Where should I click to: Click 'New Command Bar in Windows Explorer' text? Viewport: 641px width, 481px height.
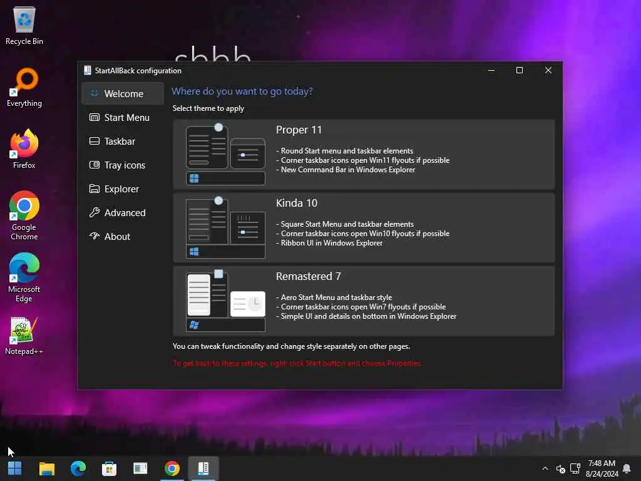348,170
